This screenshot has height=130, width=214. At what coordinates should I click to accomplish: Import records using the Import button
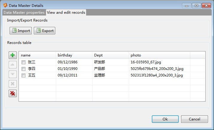21,30
